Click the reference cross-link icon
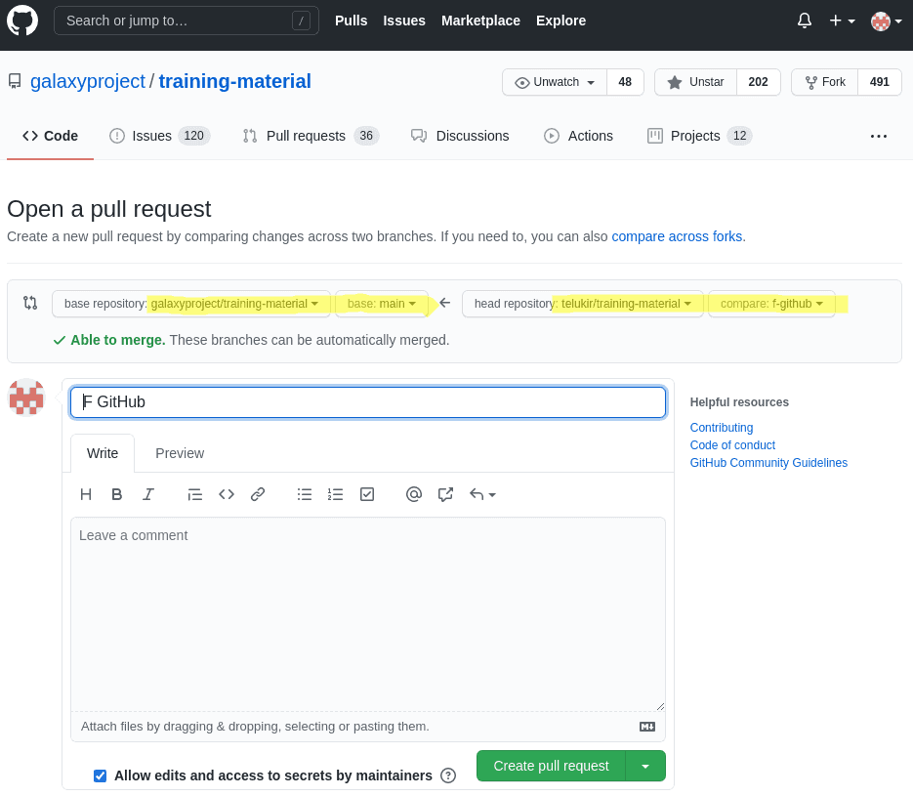This screenshot has height=796, width=913. (445, 494)
